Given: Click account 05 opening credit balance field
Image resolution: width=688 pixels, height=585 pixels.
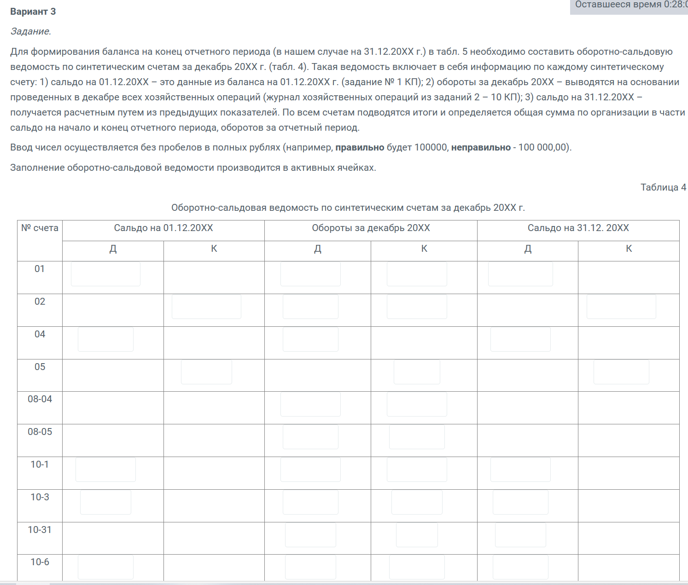Looking at the screenshot, I should pos(206,372).
